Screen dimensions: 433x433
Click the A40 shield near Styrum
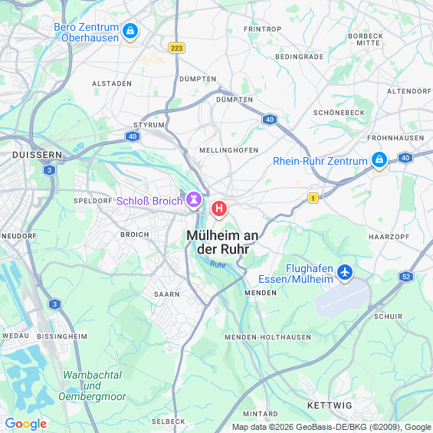pyautogui.click(x=133, y=136)
